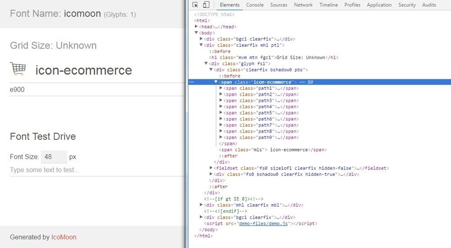This screenshot has width=451, height=248.
Task: Open the Sources tab
Action: [x=278, y=5]
